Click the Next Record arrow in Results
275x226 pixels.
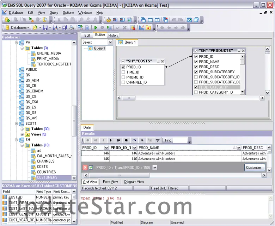(x=111, y=140)
